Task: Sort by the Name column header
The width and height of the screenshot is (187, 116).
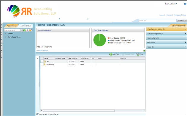Action: pos(49,58)
